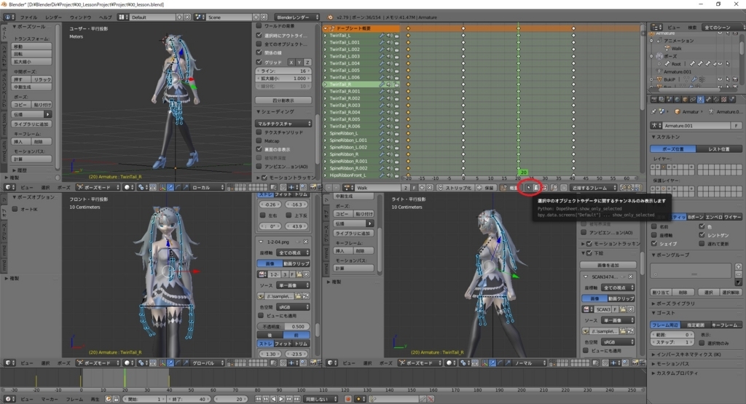Image resolution: width=746 pixels, height=404 pixels.
Task: Toggle the グリッド checkbox
Action: tap(259, 62)
